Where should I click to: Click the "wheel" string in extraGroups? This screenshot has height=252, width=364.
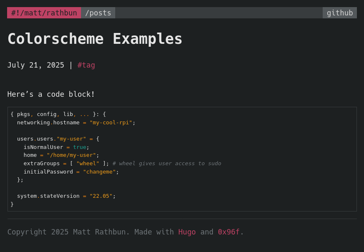88,164
